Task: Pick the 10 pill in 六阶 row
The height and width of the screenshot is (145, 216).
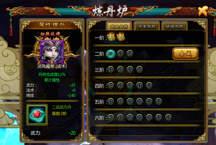Action: point(168,117)
